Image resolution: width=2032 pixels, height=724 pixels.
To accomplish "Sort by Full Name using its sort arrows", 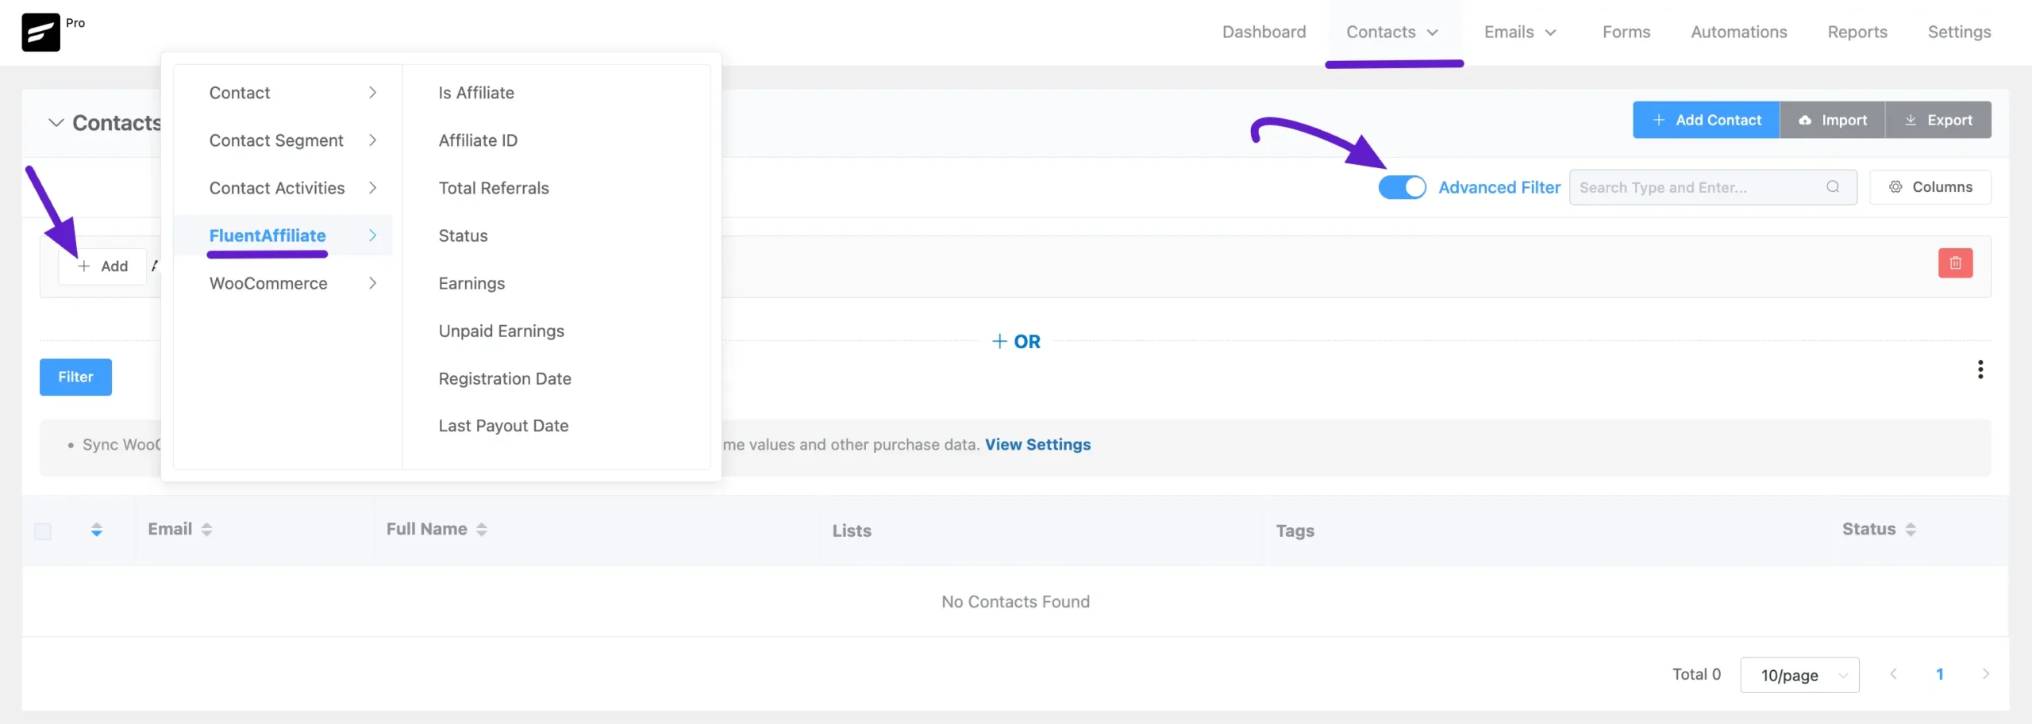I will 482,529.
